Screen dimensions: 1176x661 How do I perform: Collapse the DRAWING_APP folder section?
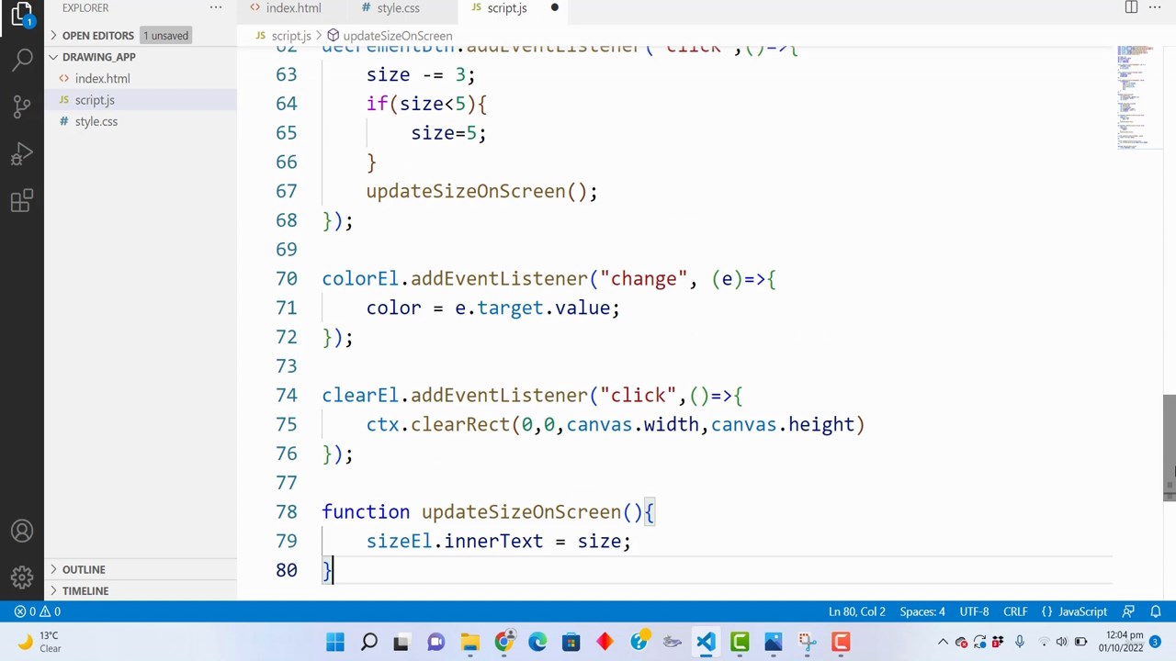(98, 57)
